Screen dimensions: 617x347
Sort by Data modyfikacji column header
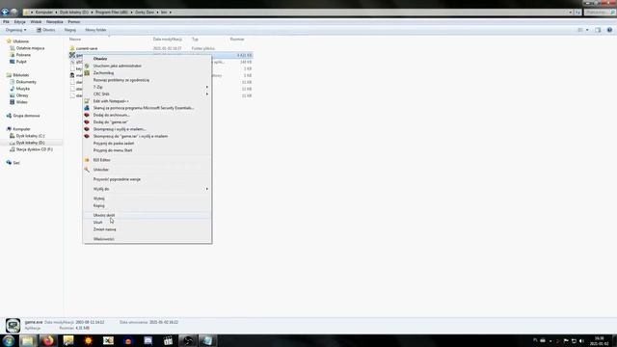(167, 40)
